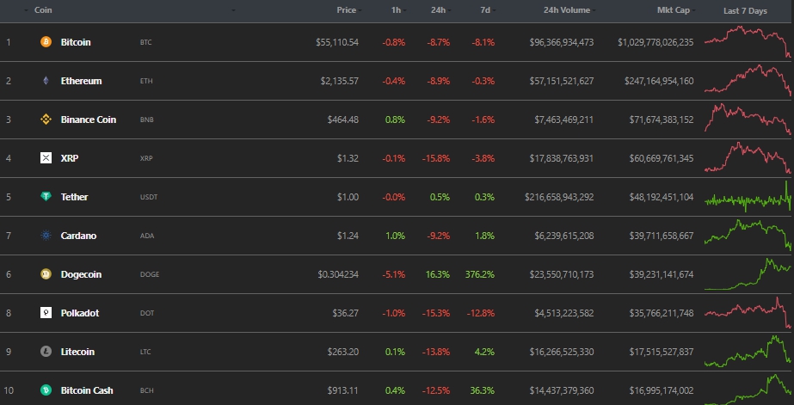The height and width of the screenshot is (405, 794).
Task: Sort by the 1h change column
Action: pyautogui.click(x=397, y=10)
